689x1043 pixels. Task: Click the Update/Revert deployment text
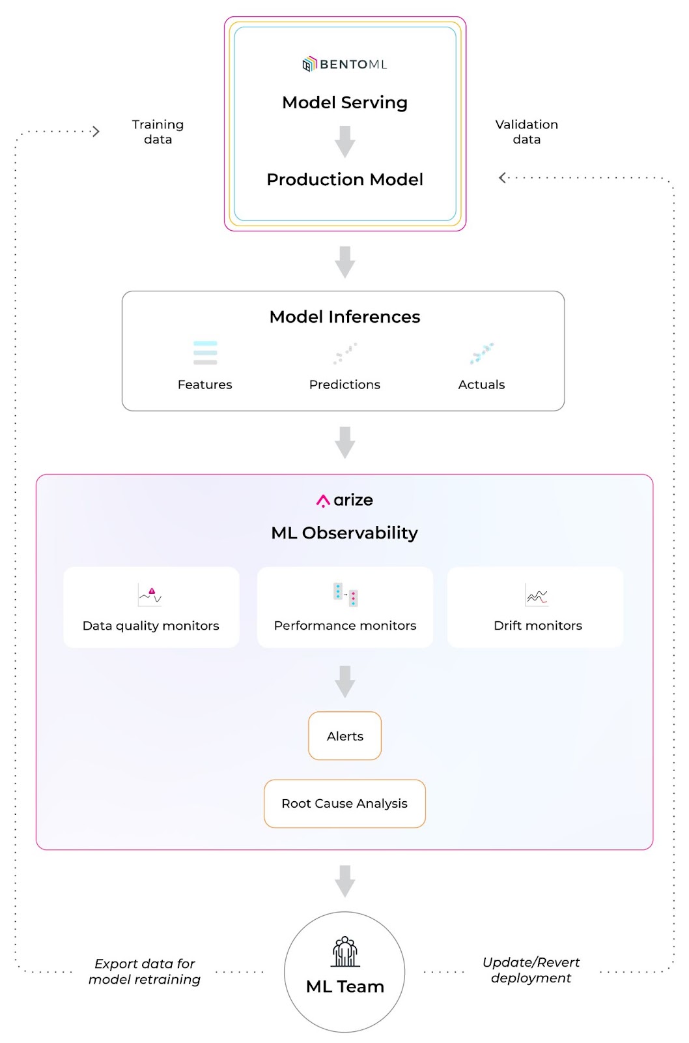tap(531, 970)
